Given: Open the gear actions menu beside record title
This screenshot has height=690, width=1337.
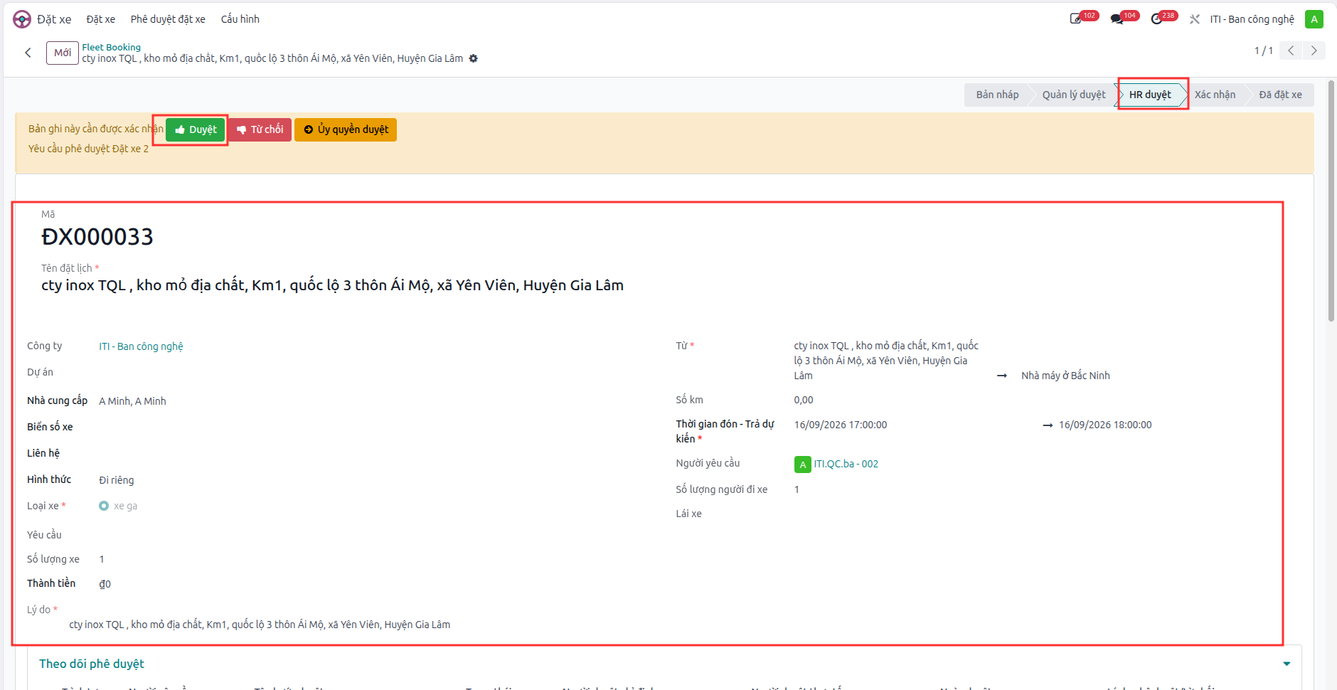Looking at the screenshot, I should [x=474, y=58].
